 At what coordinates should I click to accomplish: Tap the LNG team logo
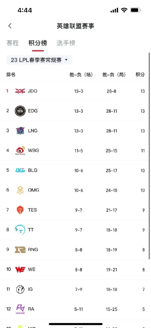point(20,131)
